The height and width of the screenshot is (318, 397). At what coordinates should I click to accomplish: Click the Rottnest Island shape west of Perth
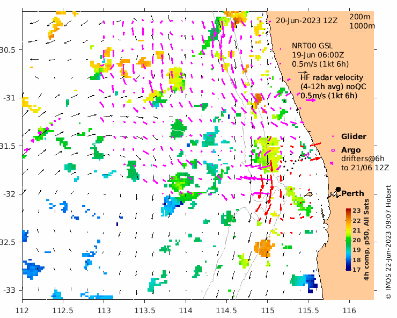[308, 194]
